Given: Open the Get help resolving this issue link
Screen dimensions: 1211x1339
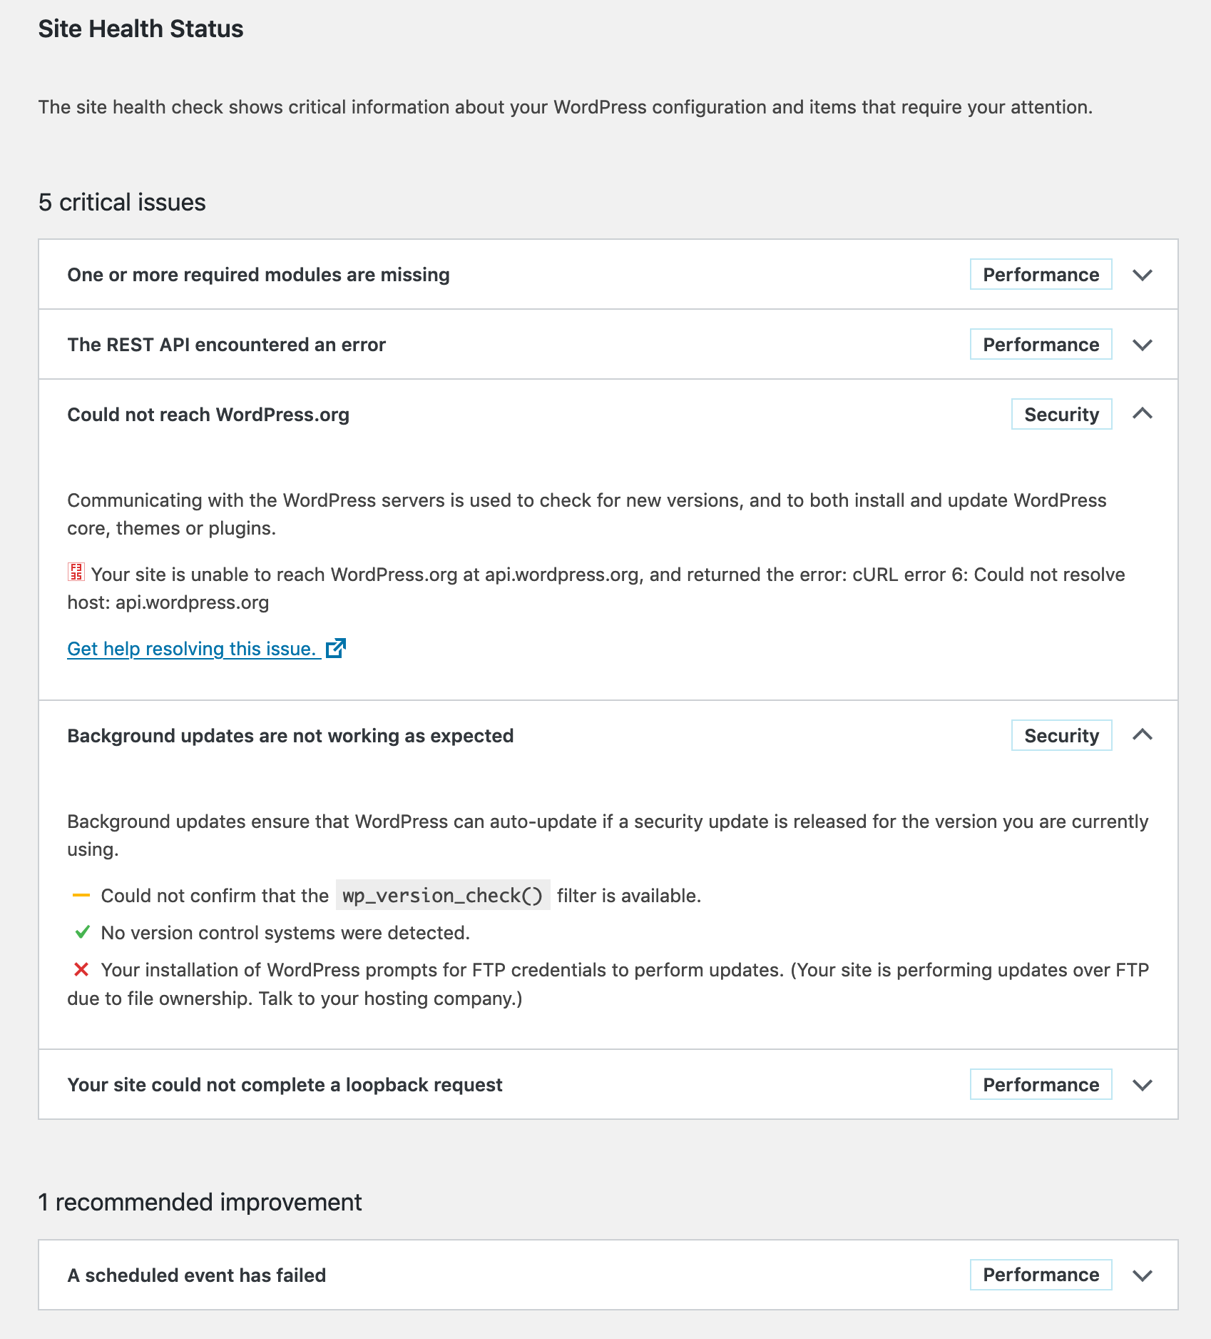Looking at the screenshot, I should click(191, 649).
